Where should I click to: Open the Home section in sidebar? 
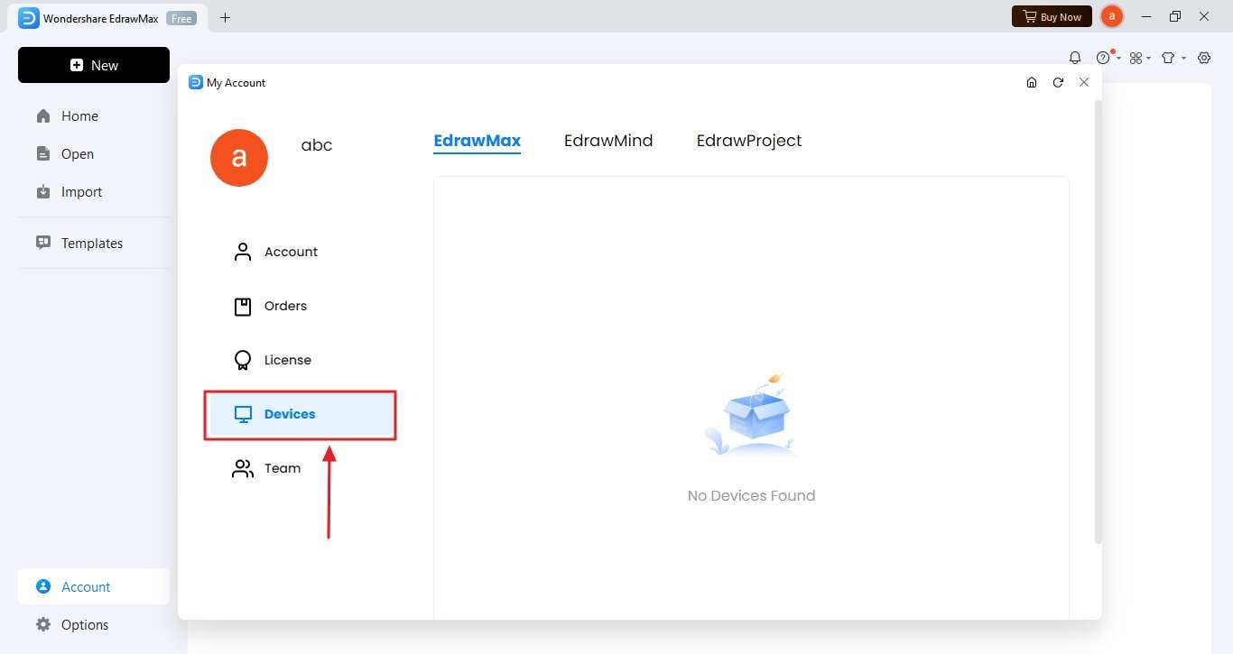pos(94,116)
